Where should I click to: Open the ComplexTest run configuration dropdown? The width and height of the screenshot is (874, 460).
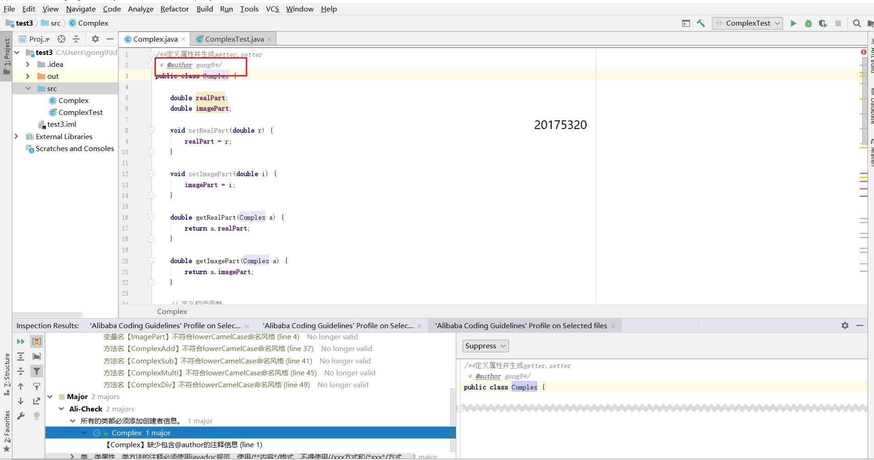[747, 23]
